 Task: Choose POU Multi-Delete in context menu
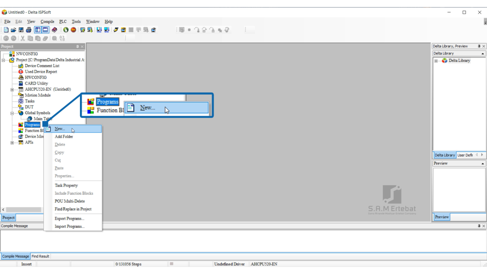click(x=73, y=201)
